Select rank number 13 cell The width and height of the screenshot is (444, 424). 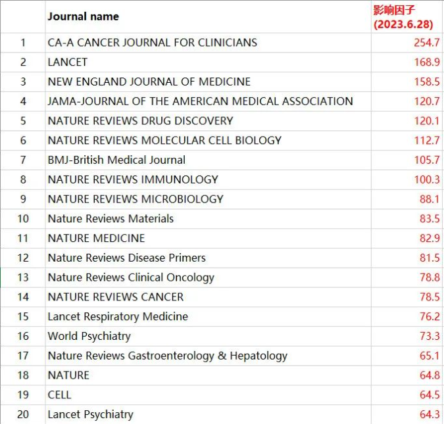pyautogui.click(x=23, y=277)
